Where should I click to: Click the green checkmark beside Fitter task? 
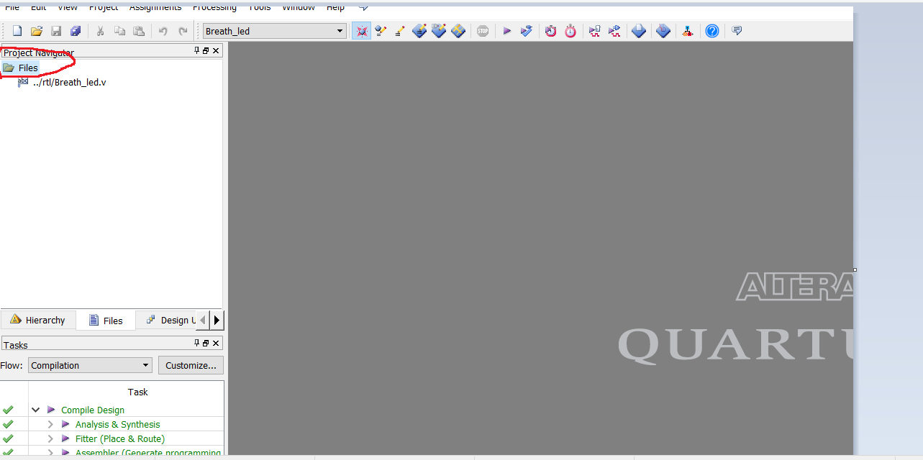point(7,438)
